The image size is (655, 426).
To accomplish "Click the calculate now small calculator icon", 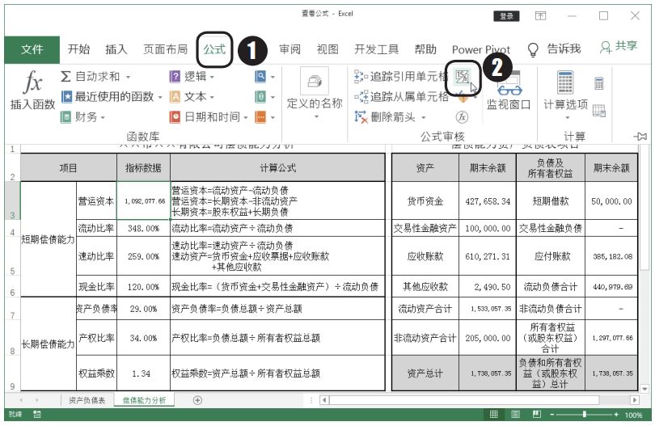I will coord(599,83).
